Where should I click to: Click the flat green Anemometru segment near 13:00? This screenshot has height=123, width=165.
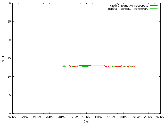[x=93, y=67]
